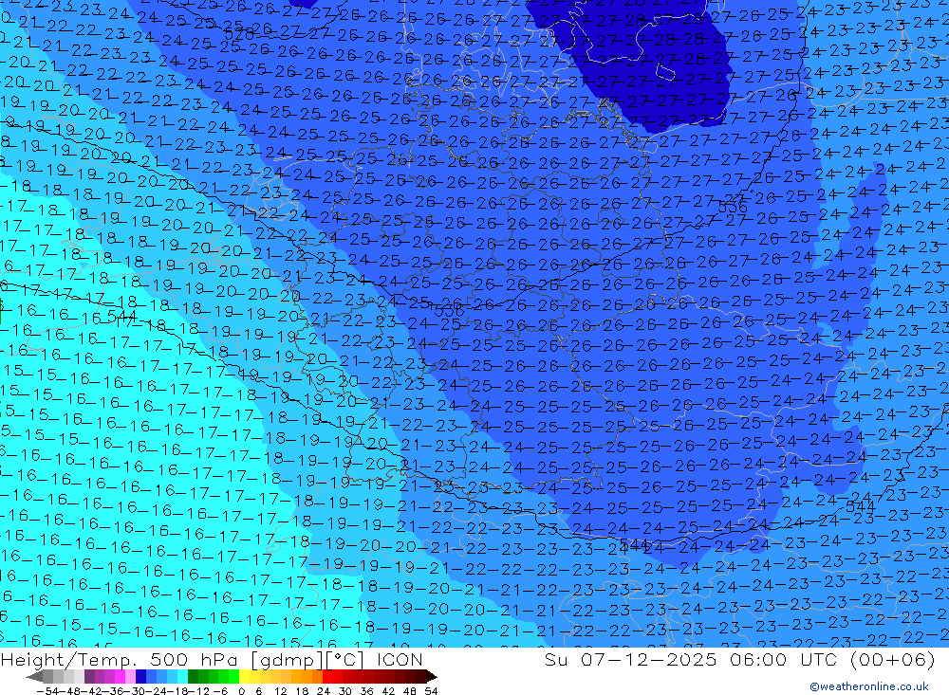Click the darkest green swatch in the color scale
The width and height of the screenshot is (949, 695).
(193, 676)
